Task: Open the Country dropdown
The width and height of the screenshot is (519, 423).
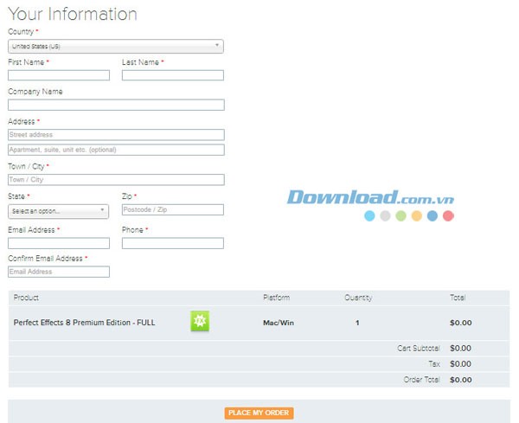Action: [115, 46]
